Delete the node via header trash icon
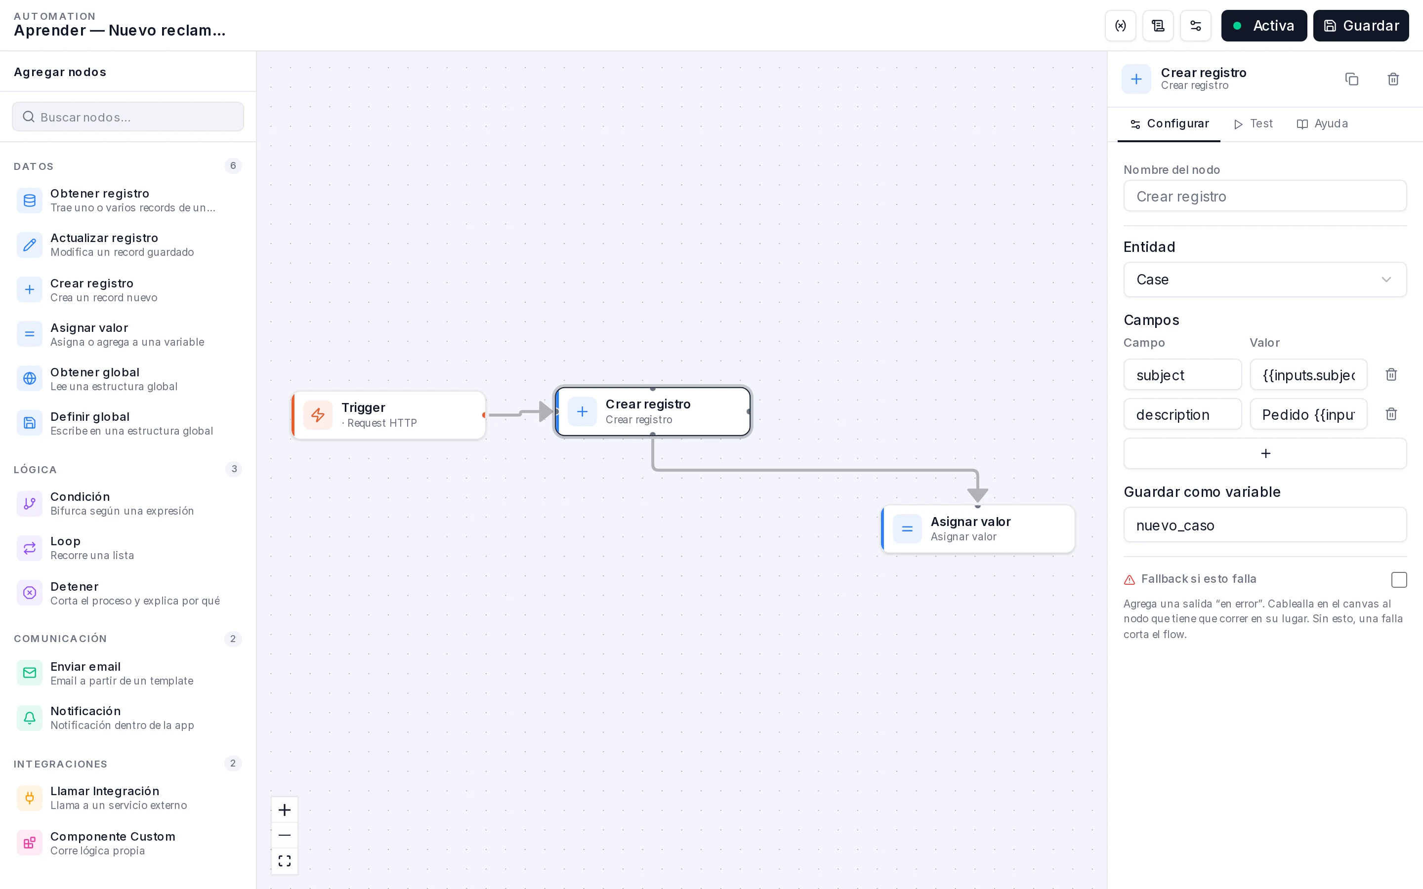 click(x=1393, y=79)
